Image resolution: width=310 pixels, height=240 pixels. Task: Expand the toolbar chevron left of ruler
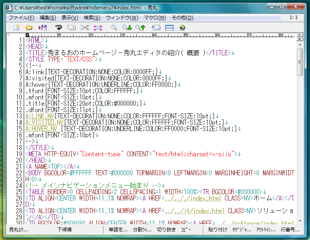click(x=9, y=35)
